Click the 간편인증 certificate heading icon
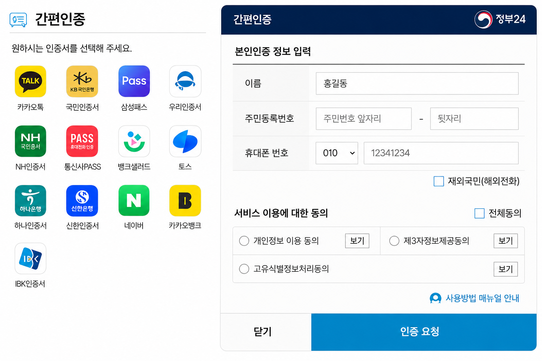This screenshot has width=542, height=361. point(18,20)
